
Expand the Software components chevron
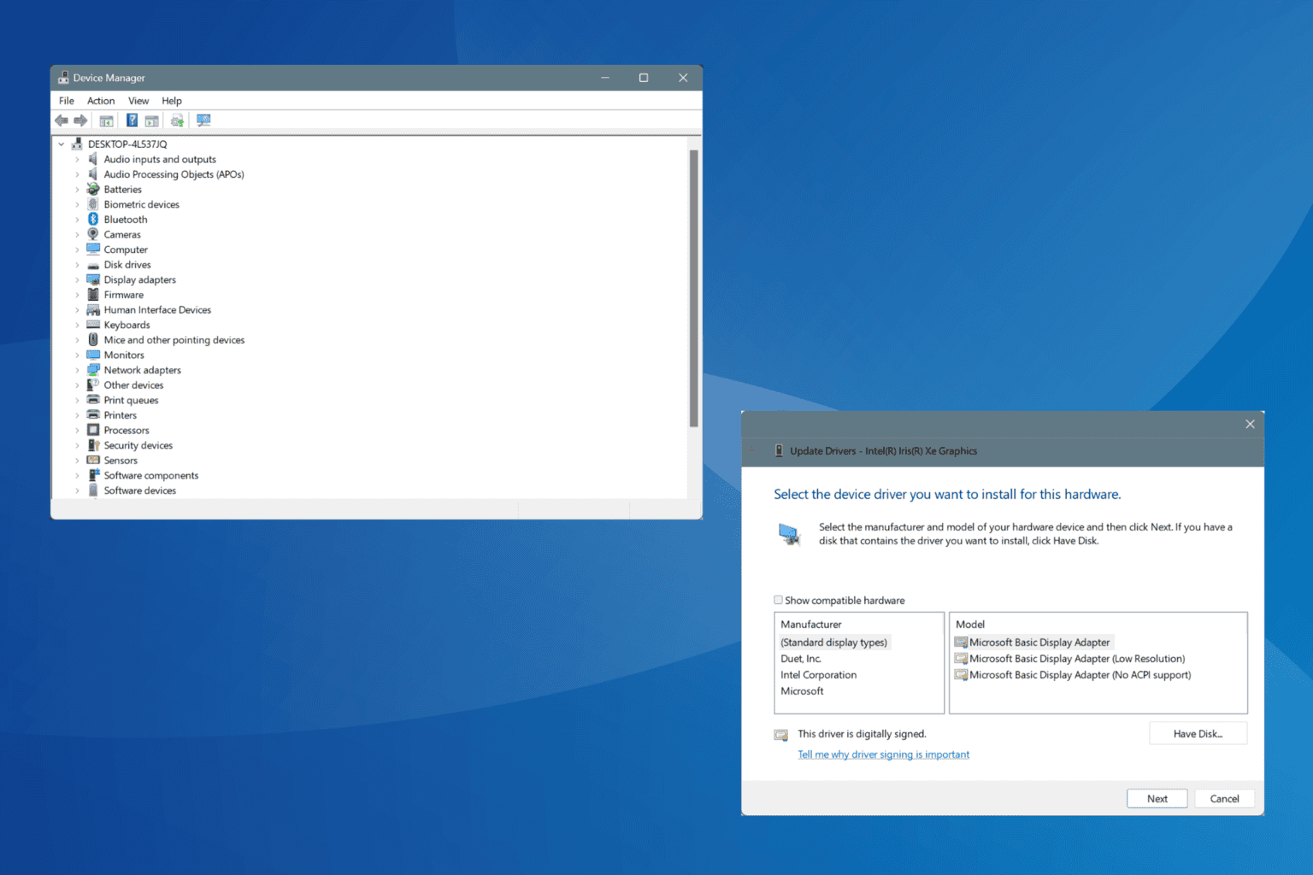pyautogui.click(x=77, y=476)
